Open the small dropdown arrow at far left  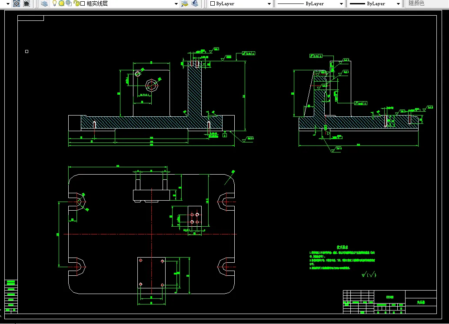pos(7,4)
